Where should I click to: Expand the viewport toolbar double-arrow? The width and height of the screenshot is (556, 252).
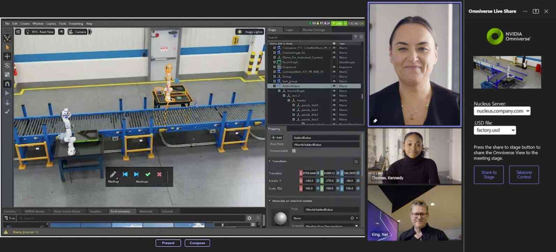click(x=90, y=32)
